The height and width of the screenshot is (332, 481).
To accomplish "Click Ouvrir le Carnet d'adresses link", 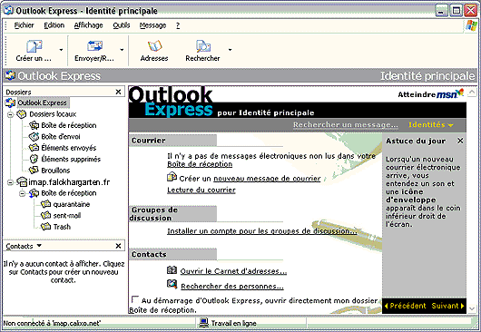I will 233,271.
